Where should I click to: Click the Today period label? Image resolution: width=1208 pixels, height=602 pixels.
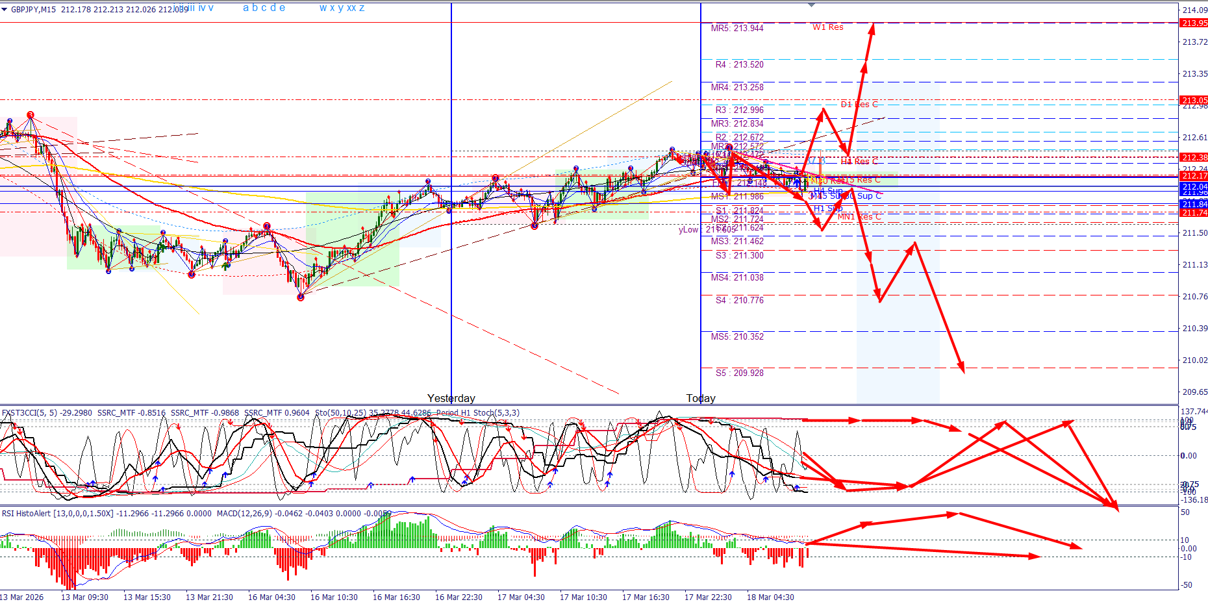701,398
